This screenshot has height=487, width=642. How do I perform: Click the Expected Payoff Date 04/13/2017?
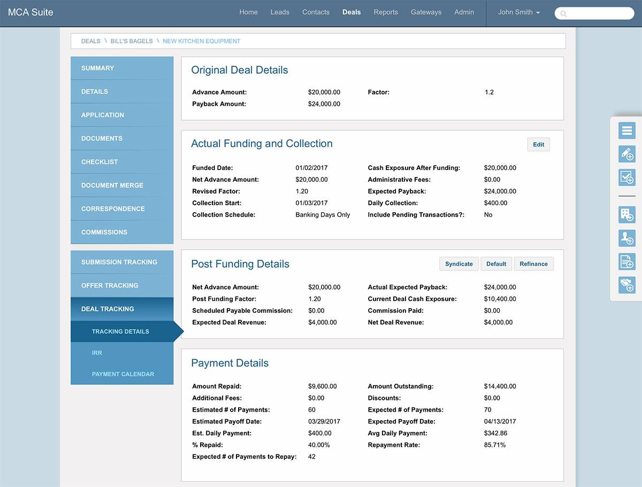point(500,421)
